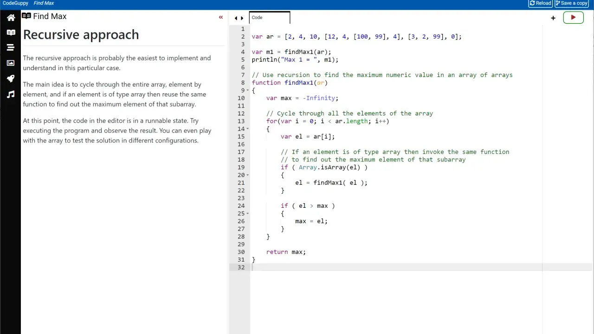Click the book icon beside Find Max title
594x334 pixels.
click(26, 16)
